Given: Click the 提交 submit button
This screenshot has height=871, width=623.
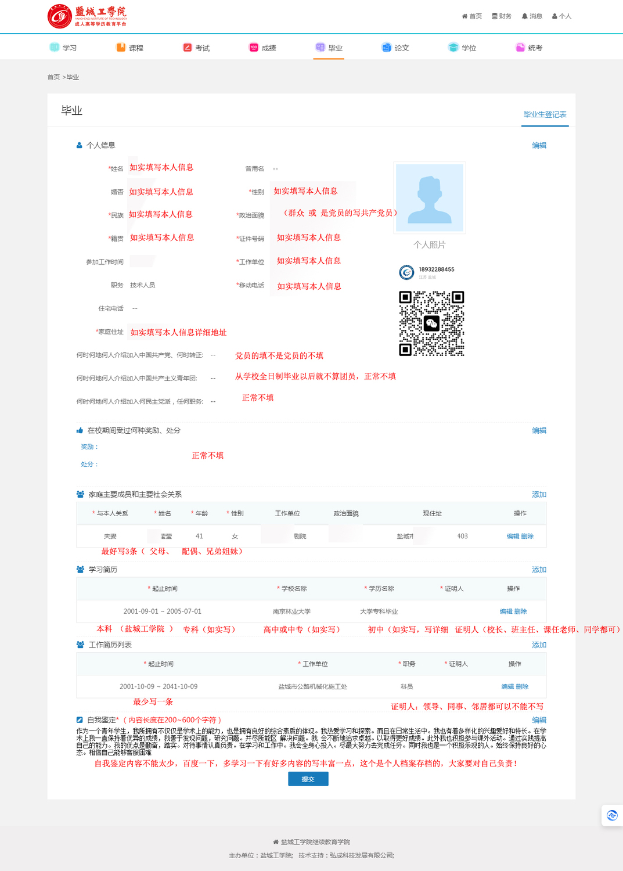Looking at the screenshot, I should tap(308, 779).
